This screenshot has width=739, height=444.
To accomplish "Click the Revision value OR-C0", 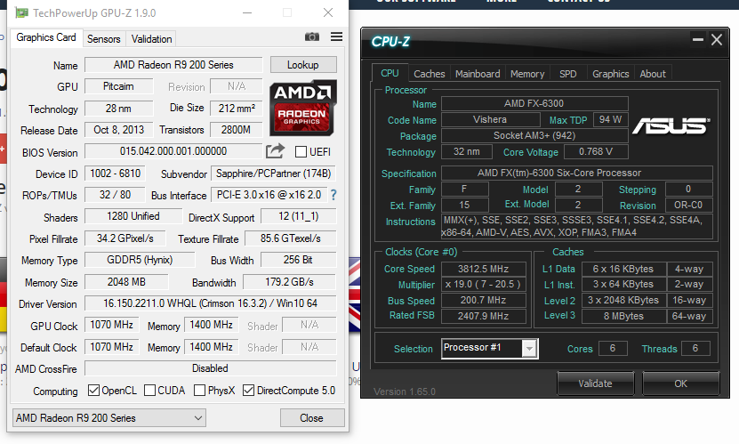I will click(688, 205).
